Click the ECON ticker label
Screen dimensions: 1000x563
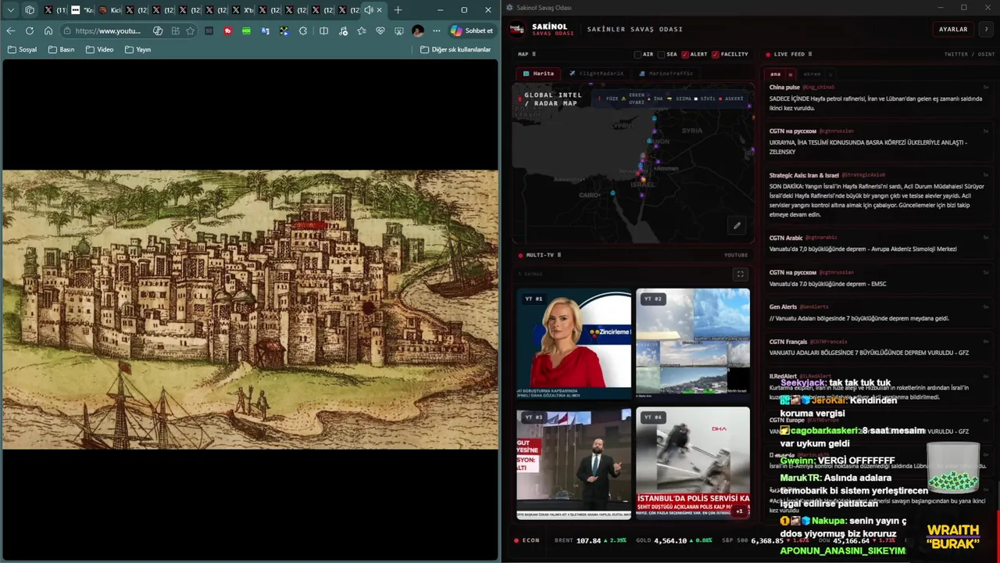(530, 540)
